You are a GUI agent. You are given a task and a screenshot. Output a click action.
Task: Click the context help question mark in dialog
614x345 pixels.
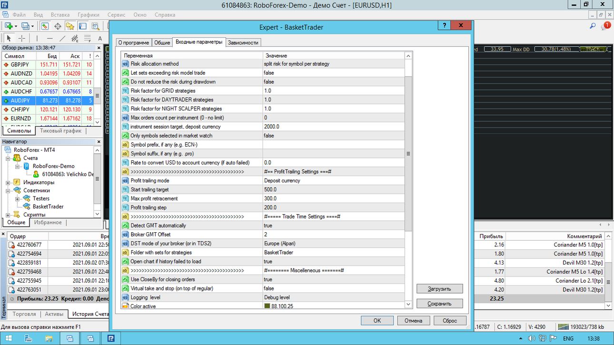(444, 26)
